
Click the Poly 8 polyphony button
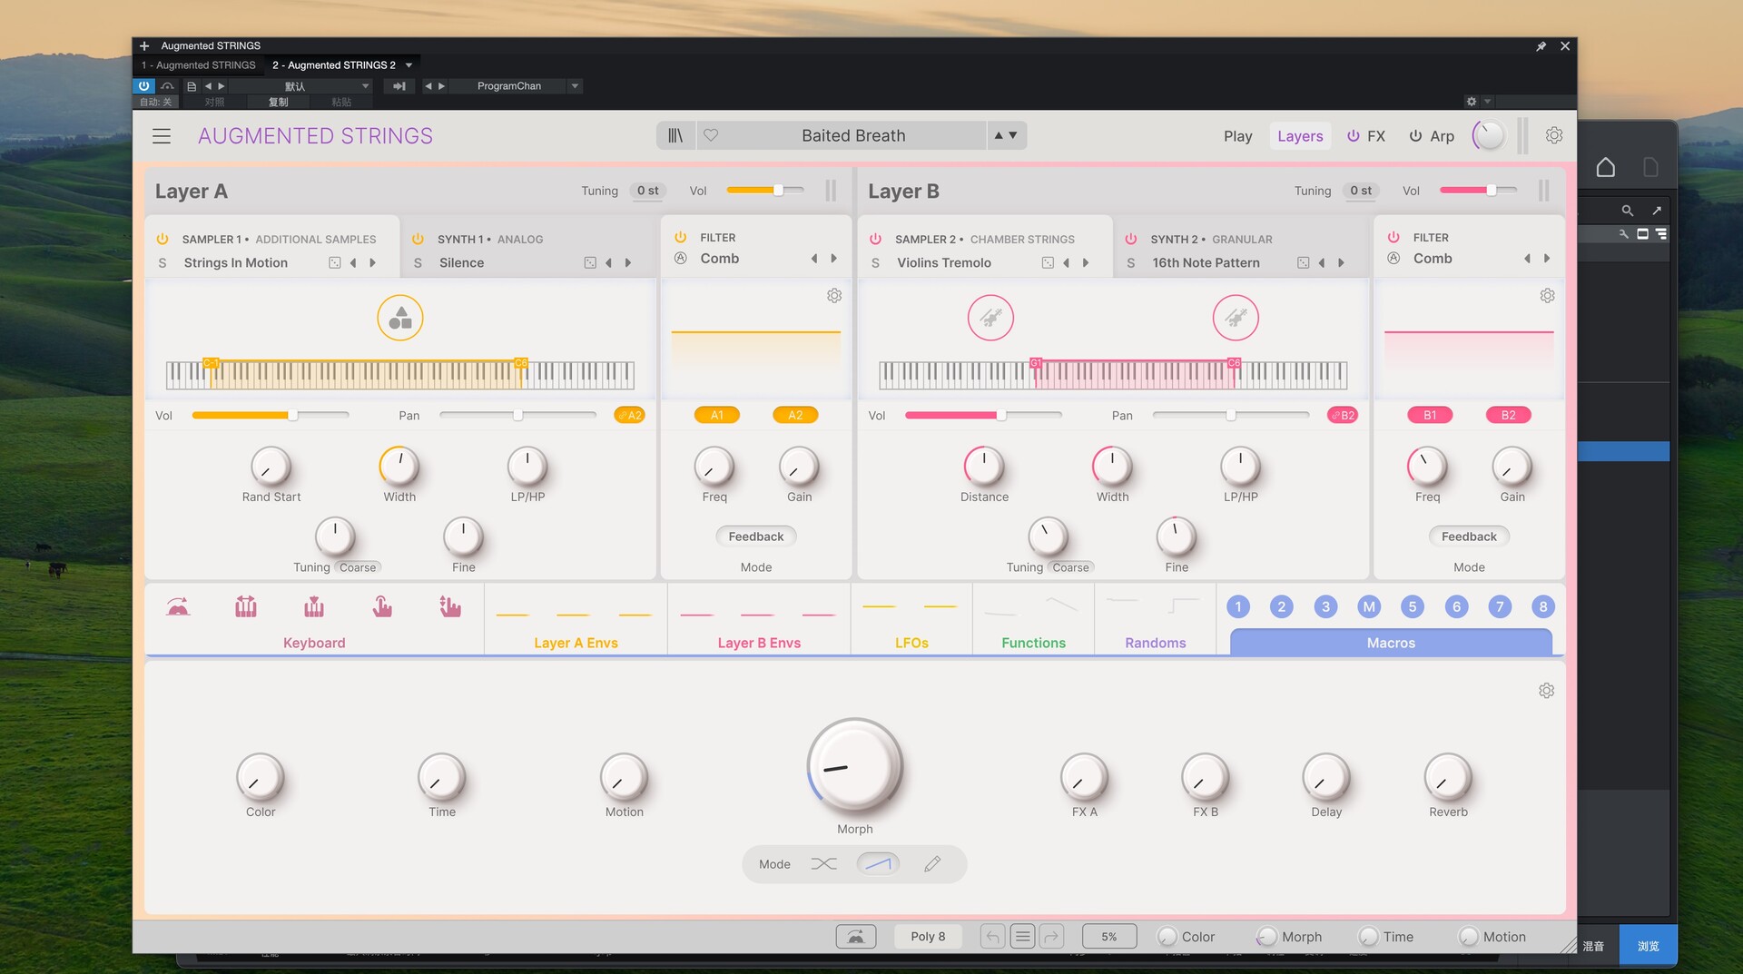coord(928,937)
